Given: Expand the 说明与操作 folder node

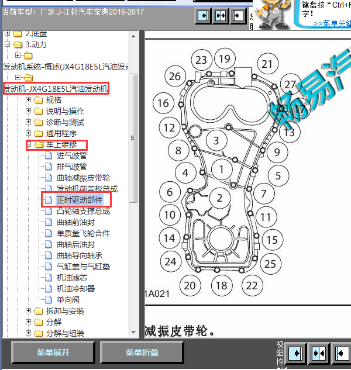Looking at the screenshot, I should coord(28,111).
